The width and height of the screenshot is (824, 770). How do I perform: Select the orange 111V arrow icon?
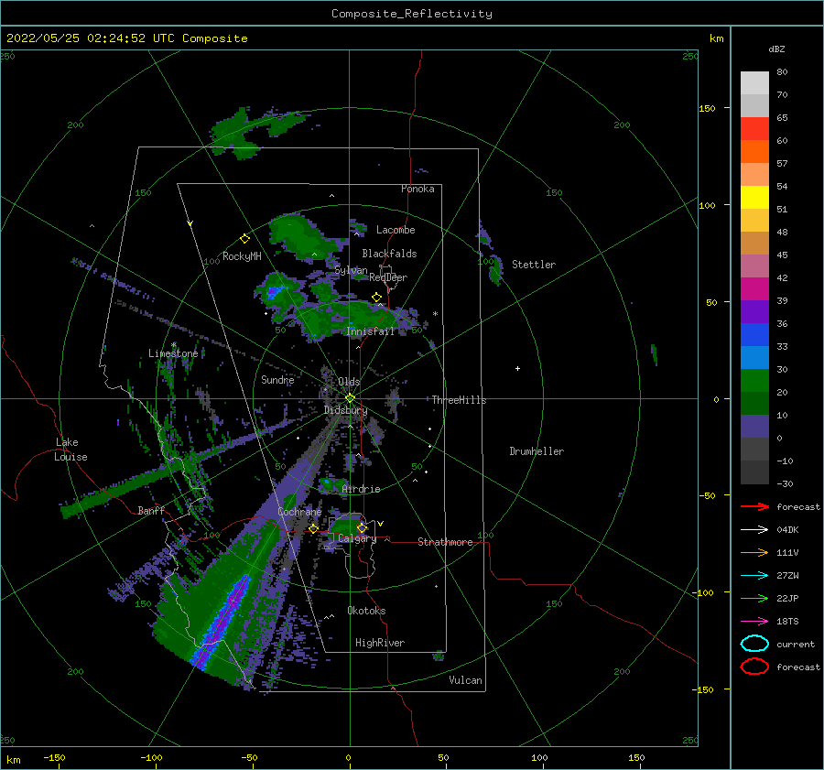click(754, 552)
